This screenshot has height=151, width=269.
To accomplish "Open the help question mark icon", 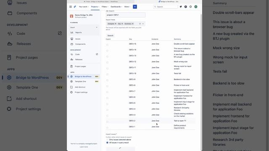I will [x=186, y=7].
